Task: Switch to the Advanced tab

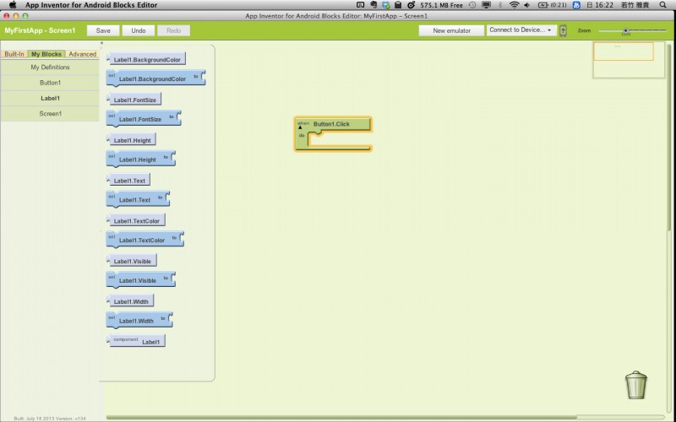Action: 83,54
